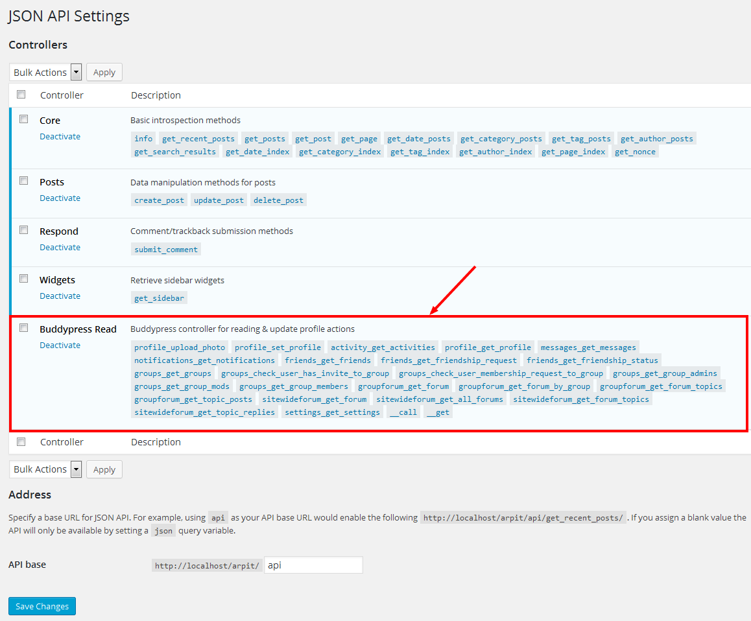Open the bottom Bulk Actions dropdown
Viewport: 751px width, 621px height.
(x=45, y=469)
